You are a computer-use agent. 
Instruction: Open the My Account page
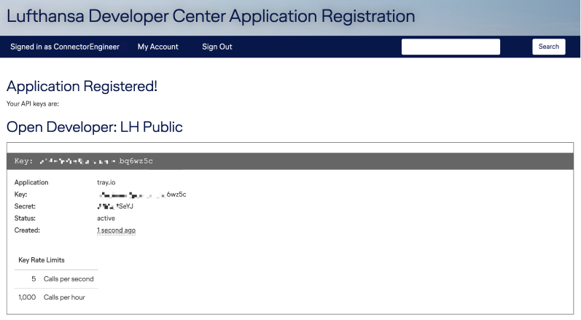pyautogui.click(x=157, y=47)
